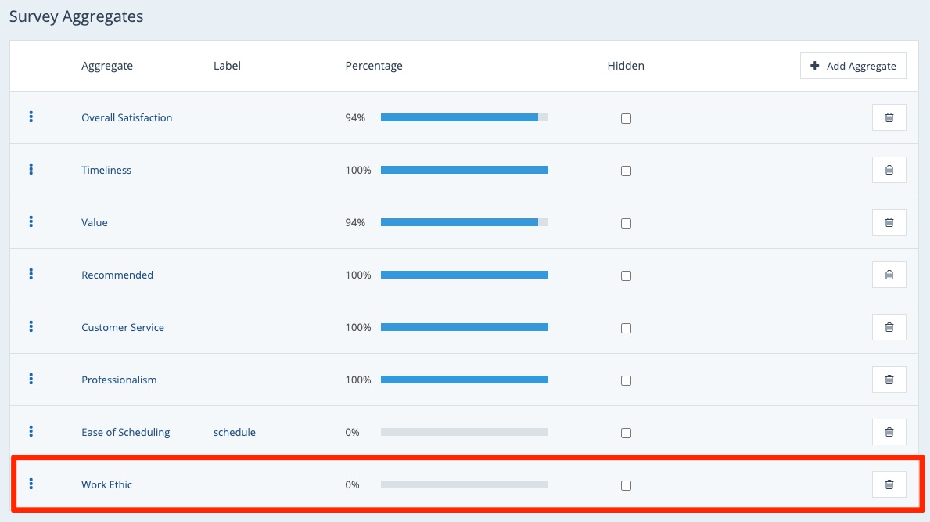Remove the Value aggregate via trash icon
The image size is (930, 522).
pyautogui.click(x=889, y=222)
